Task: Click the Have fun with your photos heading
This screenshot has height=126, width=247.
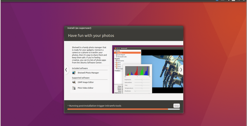Action: pos(91,36)
